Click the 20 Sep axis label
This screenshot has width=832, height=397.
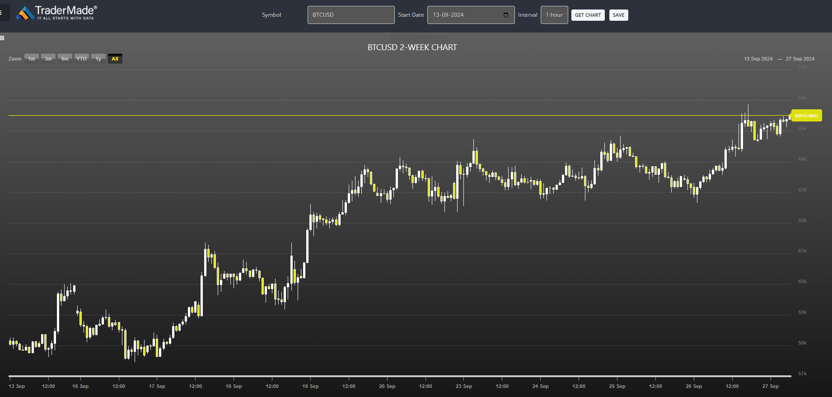coord(387,386)
